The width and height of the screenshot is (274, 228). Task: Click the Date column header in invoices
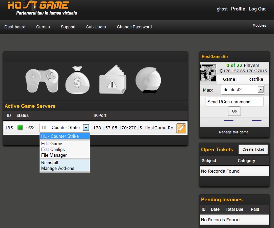pyautogui.click(x=215, y=209)
